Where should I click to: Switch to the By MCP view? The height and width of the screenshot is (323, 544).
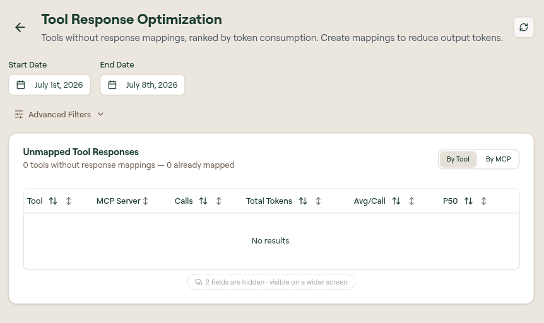click(498, 159)
